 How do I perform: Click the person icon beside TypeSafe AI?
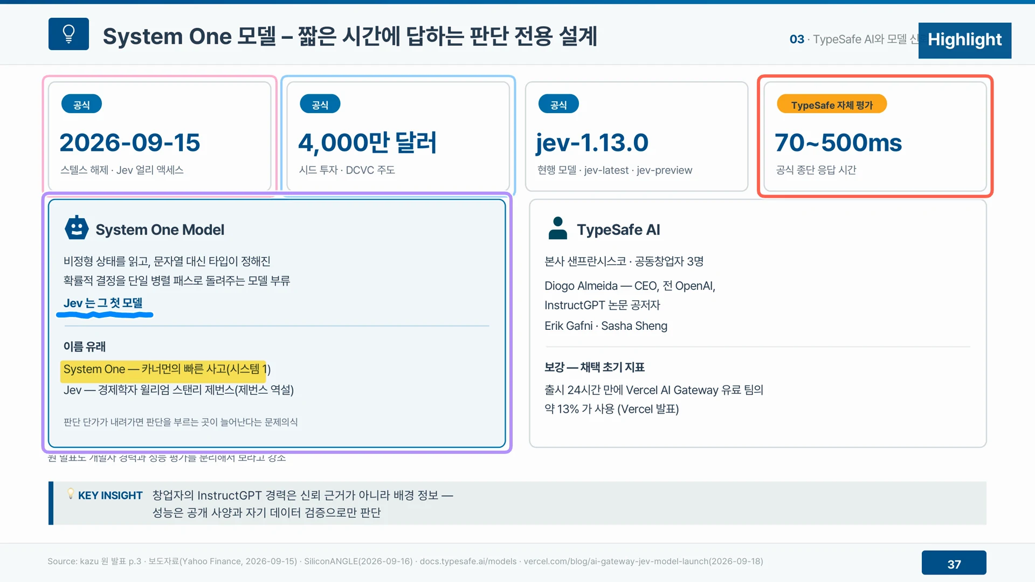[x=557, y=228]
